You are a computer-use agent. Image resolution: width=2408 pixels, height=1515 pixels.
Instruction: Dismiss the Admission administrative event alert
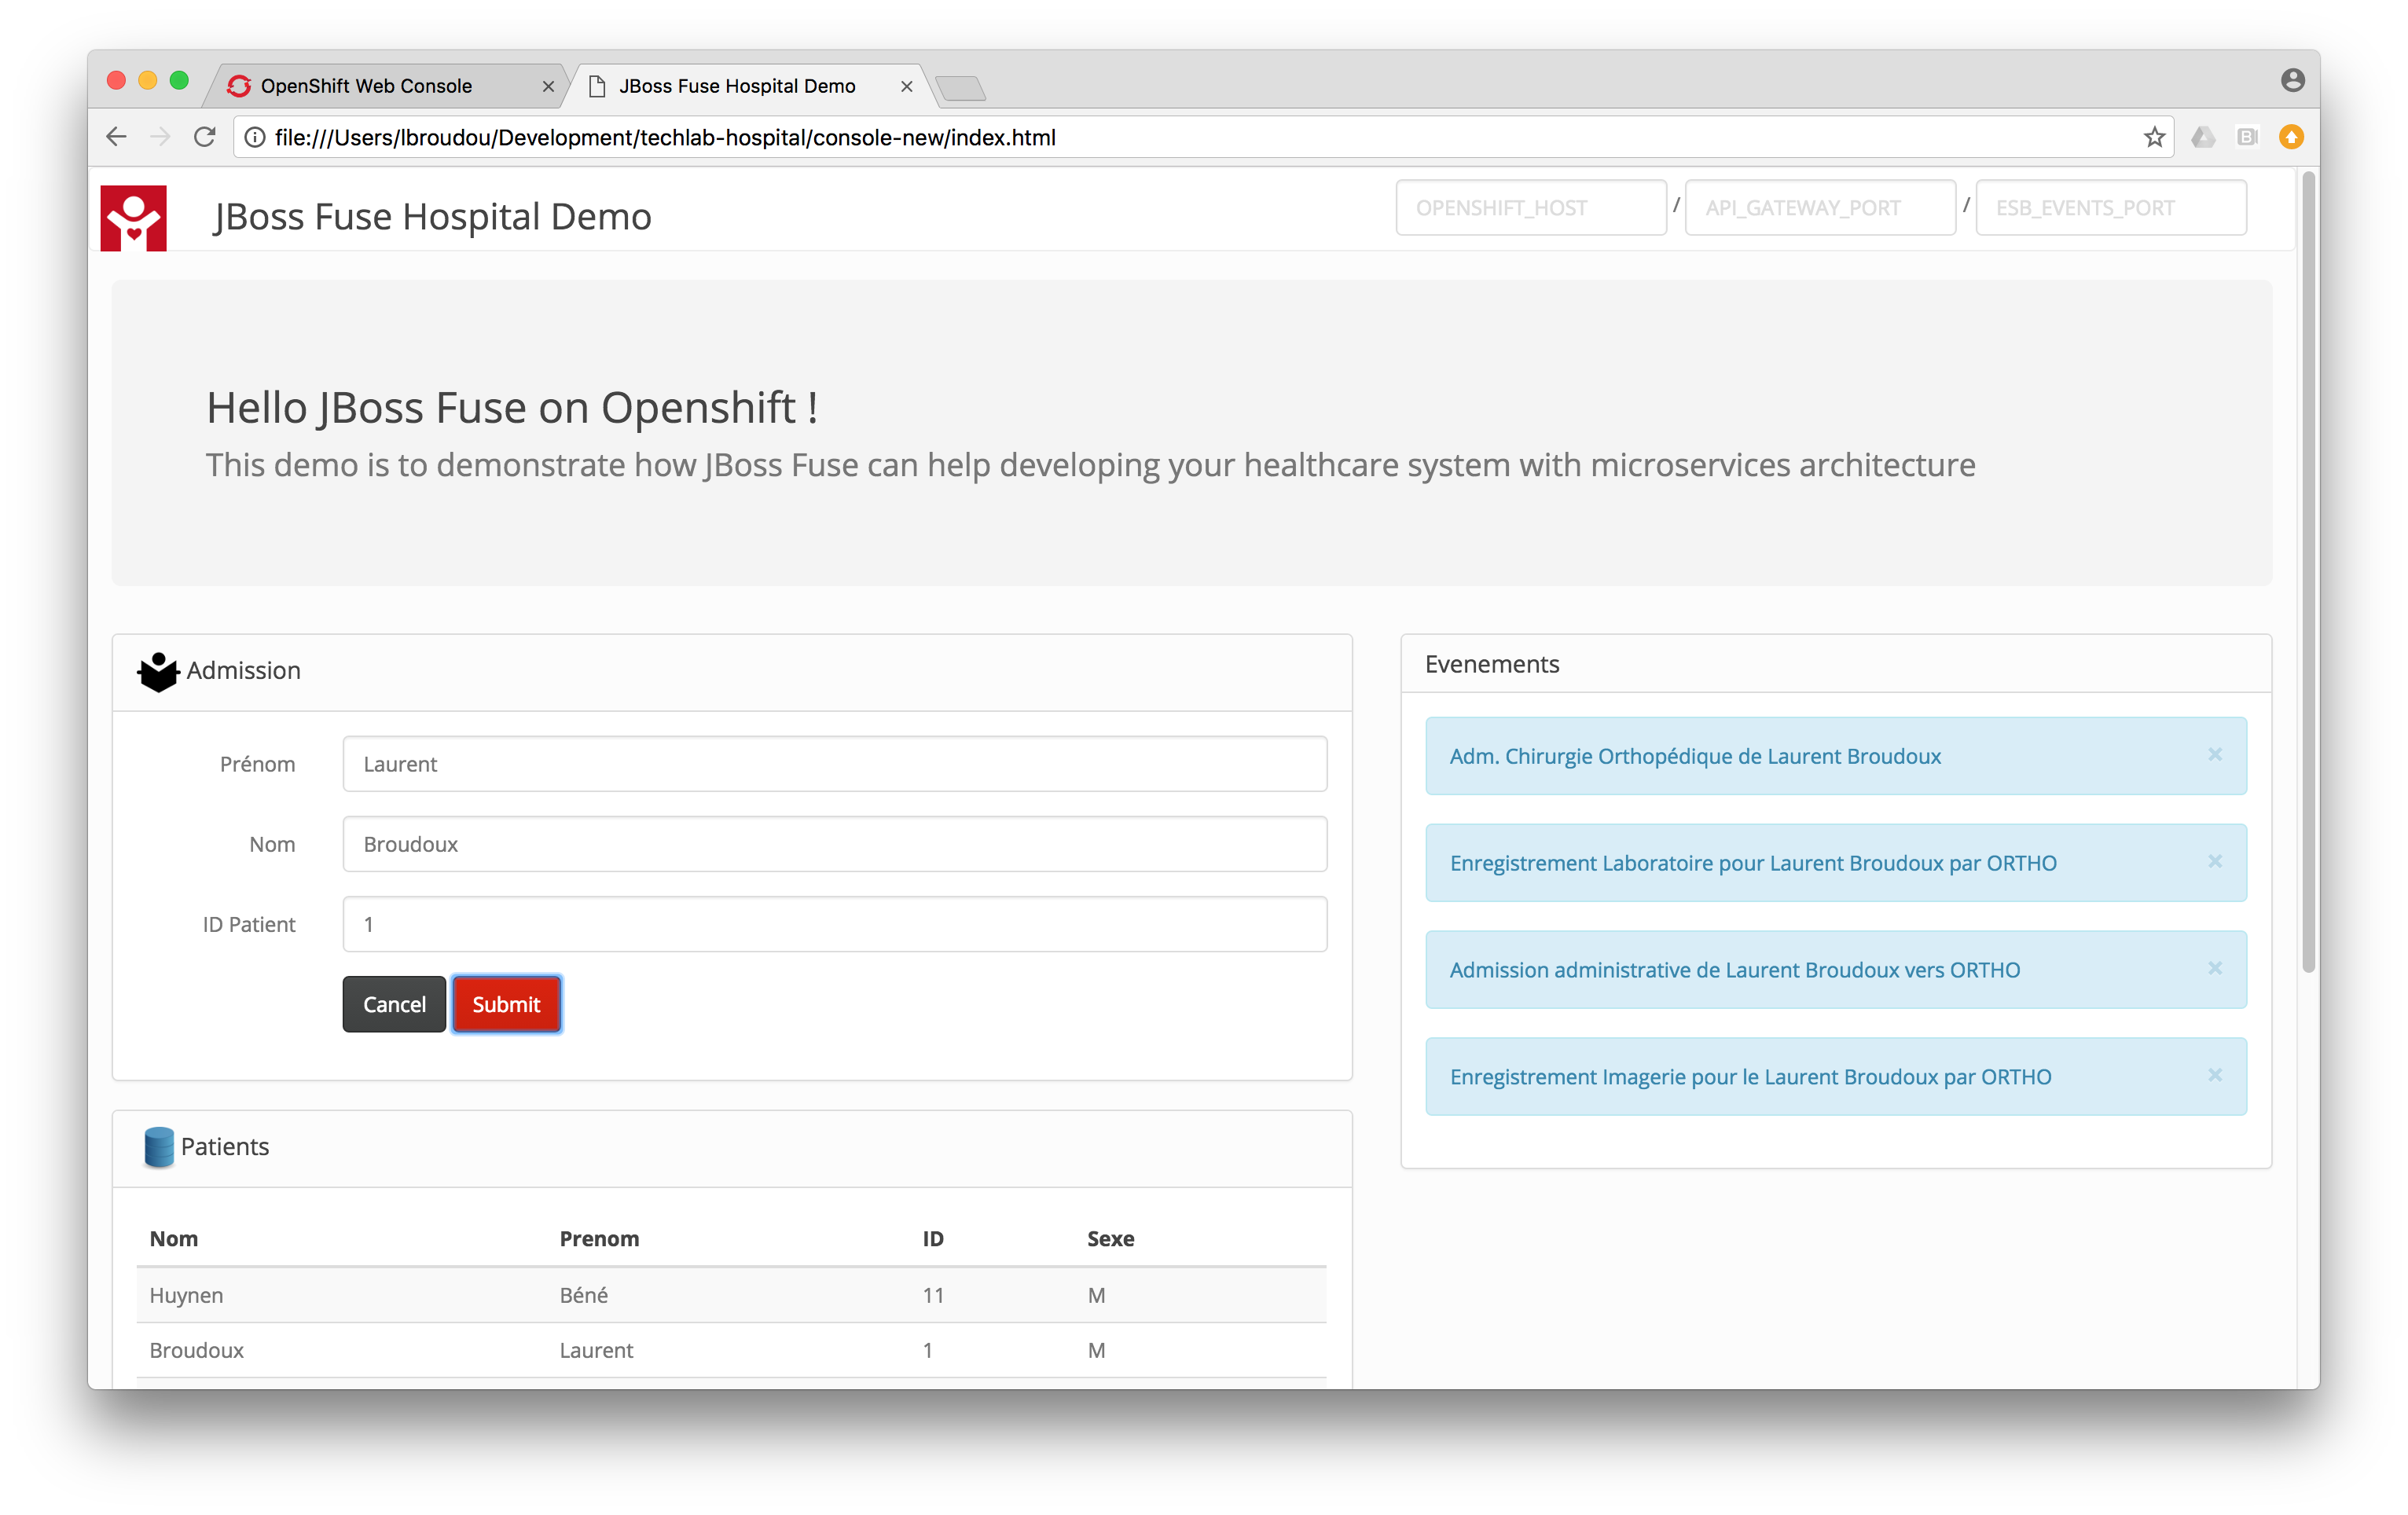[2215, 969]
